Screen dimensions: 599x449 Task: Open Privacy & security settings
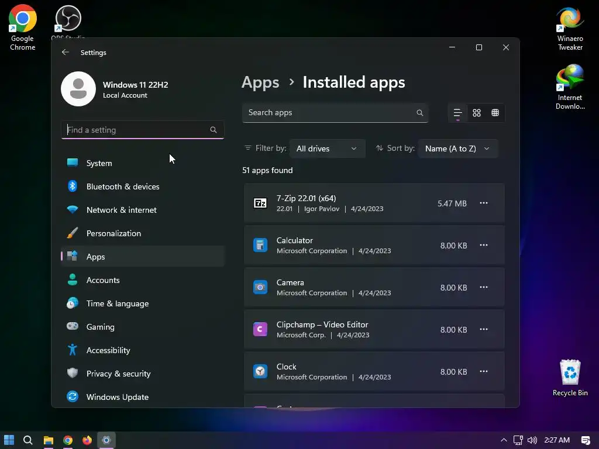143,374
